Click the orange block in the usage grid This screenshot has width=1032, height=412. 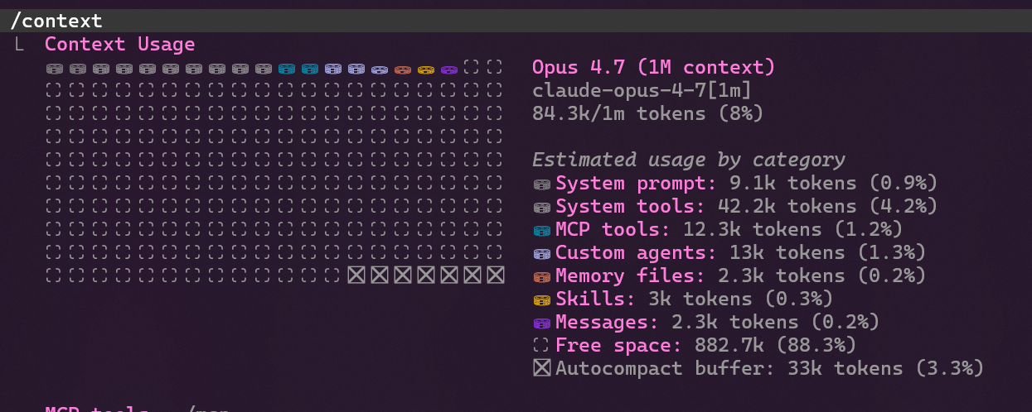[403, 68]
